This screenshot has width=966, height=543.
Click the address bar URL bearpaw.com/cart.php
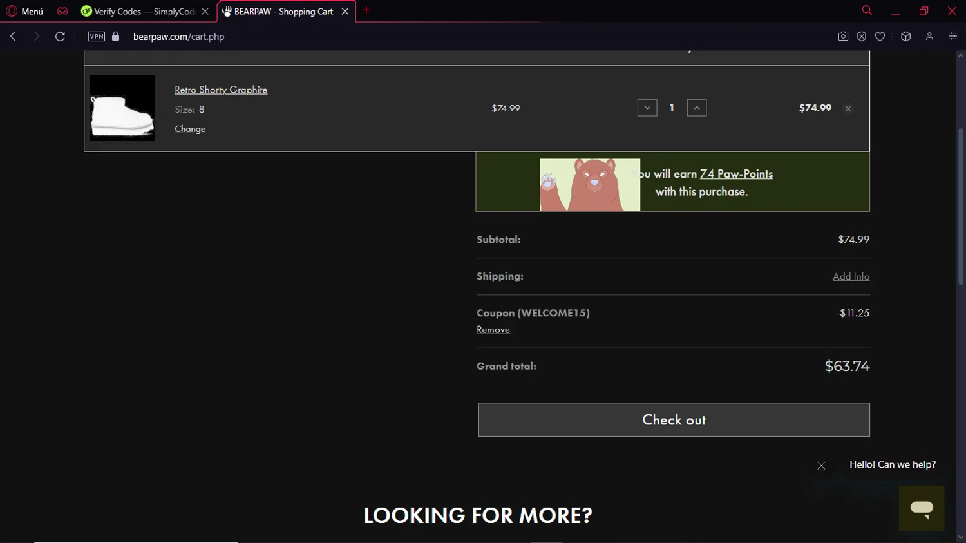(179, 37)
